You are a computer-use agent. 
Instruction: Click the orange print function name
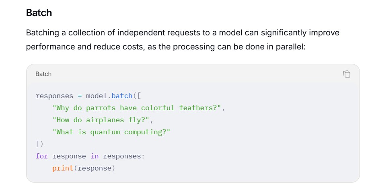[x=63, y=168]
